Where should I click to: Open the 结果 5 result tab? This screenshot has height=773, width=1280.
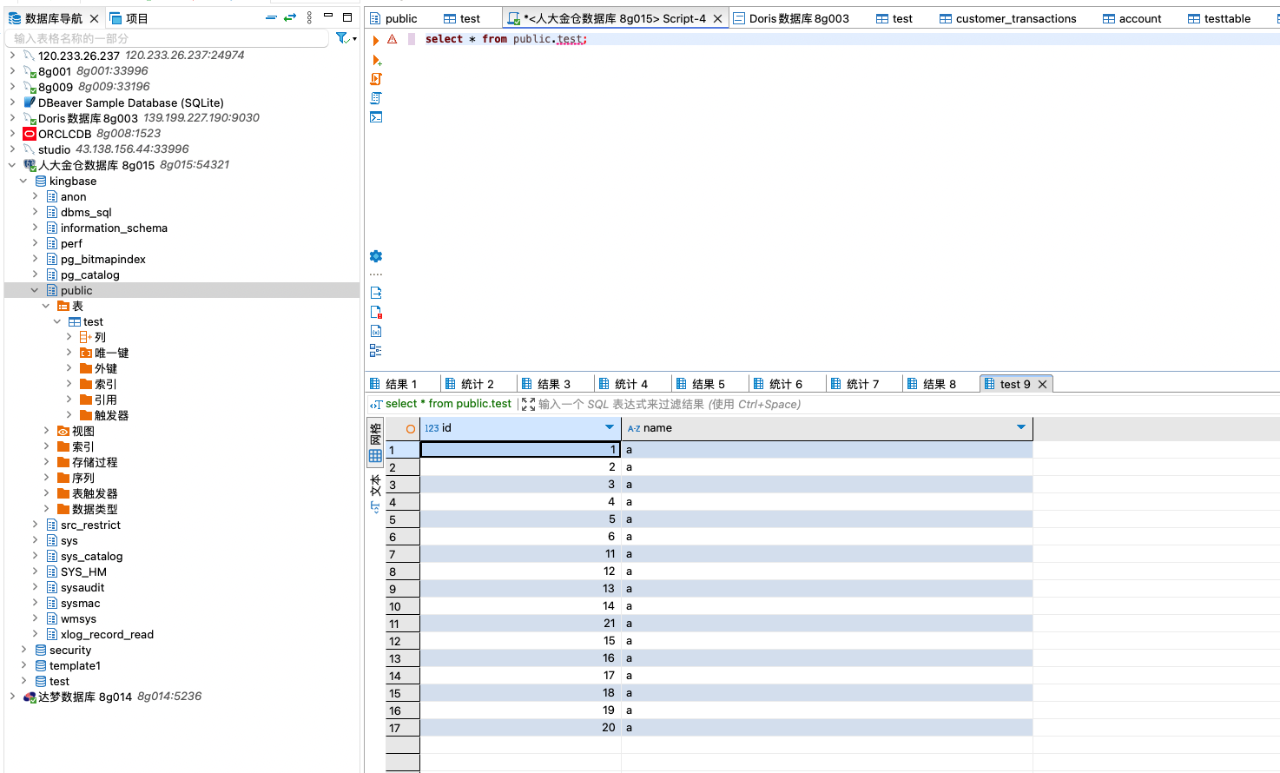pyautogui.click(x=700, y=384)
